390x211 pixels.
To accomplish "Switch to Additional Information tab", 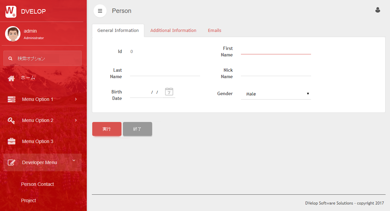I will pyautogui.click(x=173, y=31).
